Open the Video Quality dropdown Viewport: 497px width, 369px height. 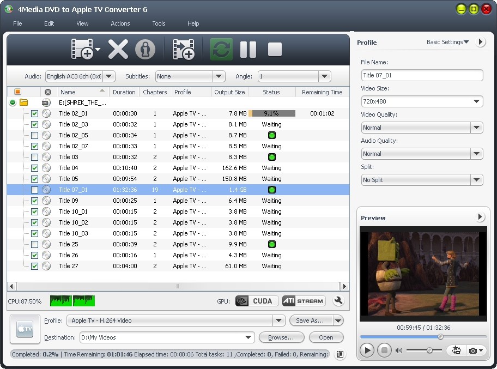tap(476, 128)
